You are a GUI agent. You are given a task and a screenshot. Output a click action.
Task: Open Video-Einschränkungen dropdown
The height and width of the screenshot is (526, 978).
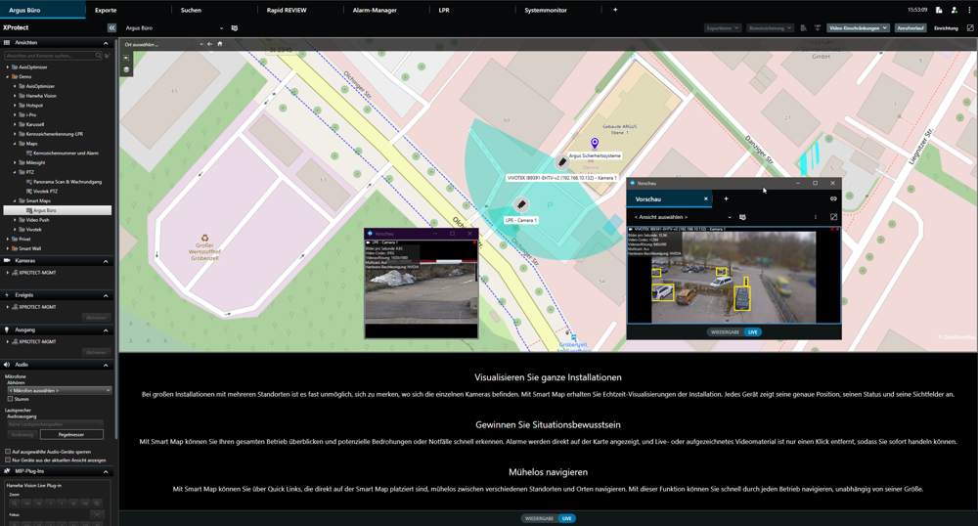tap(858, 28)
